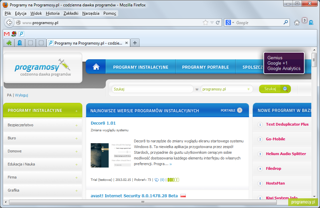Click the vertical page scrollbar thumb
Screen dimensions: 320x208
point(314,60)
